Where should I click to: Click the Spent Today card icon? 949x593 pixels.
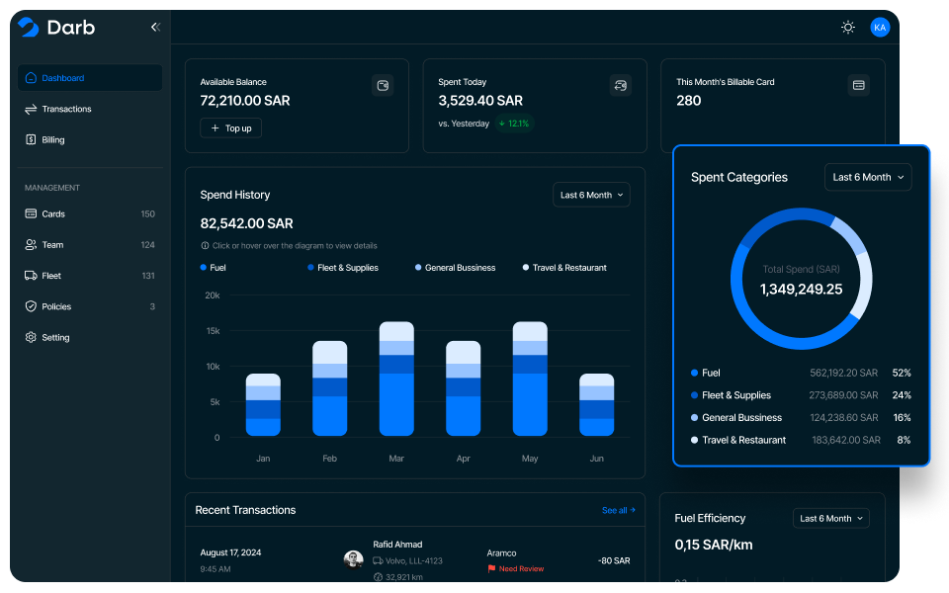coord(621,85)
